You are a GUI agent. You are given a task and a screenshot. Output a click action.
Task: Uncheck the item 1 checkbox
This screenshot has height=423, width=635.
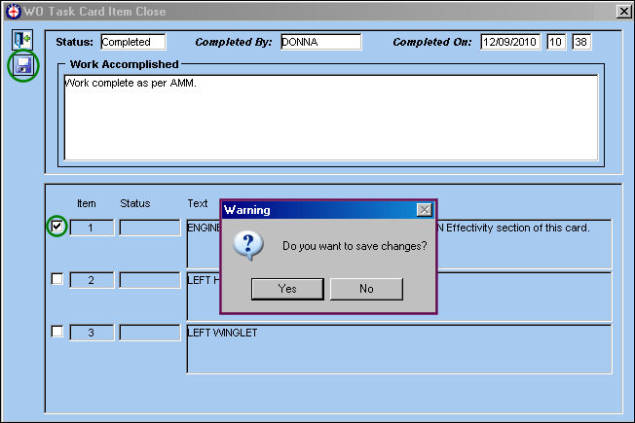(57, 226)
